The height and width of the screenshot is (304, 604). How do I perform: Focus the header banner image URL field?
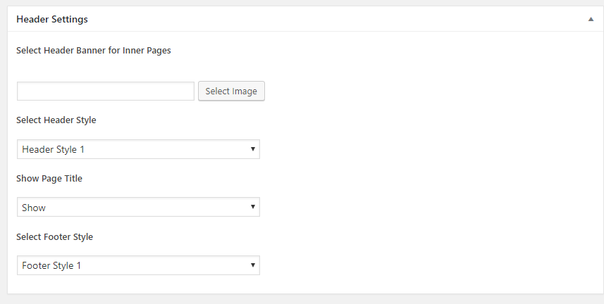(106, 91)
